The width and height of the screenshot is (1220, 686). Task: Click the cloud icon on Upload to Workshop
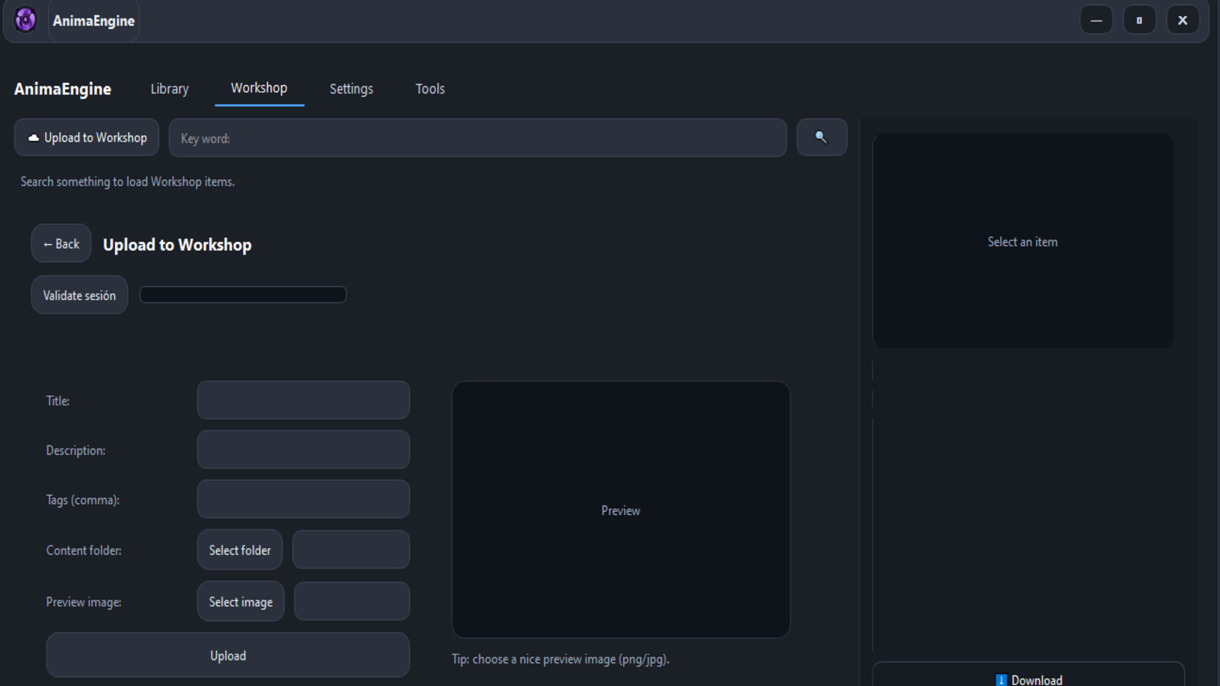33,137
